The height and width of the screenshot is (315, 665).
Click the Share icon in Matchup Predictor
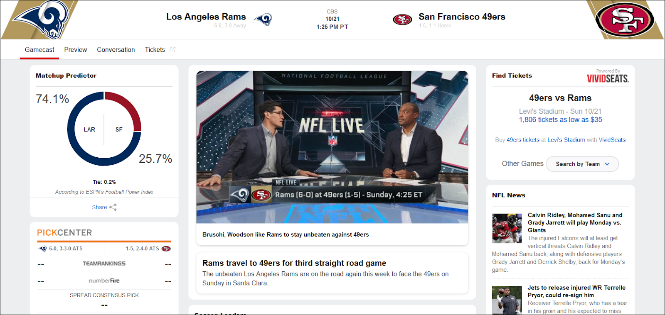pyautogui.click(x=113, y=207)
